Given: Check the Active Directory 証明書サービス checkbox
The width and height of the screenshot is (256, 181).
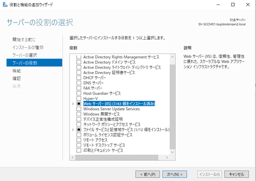Looking at the screenshot, I should [x=79, y=72].
